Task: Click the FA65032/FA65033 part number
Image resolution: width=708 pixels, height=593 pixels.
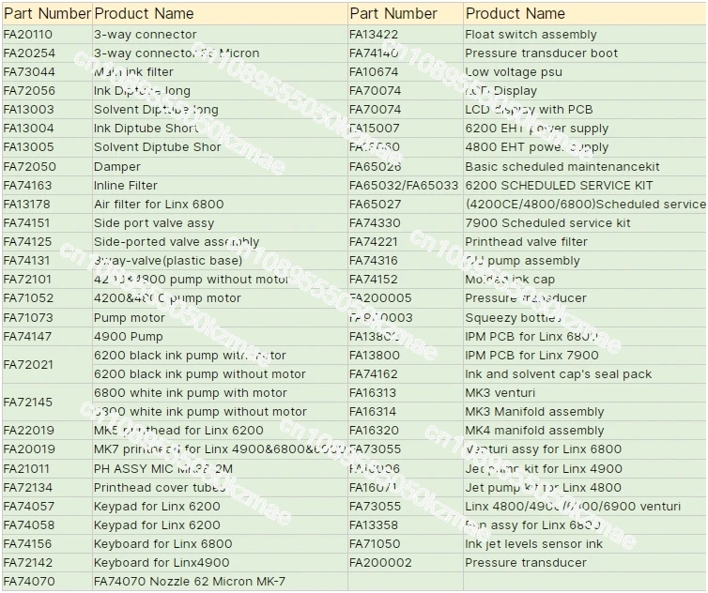Action: click(404, 186)
